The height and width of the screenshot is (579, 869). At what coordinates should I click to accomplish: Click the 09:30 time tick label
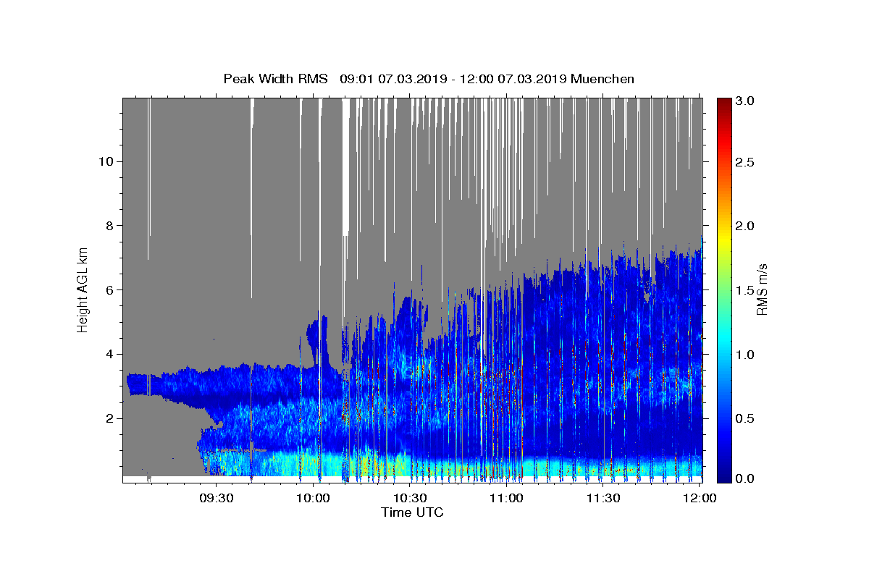(217, 499)
